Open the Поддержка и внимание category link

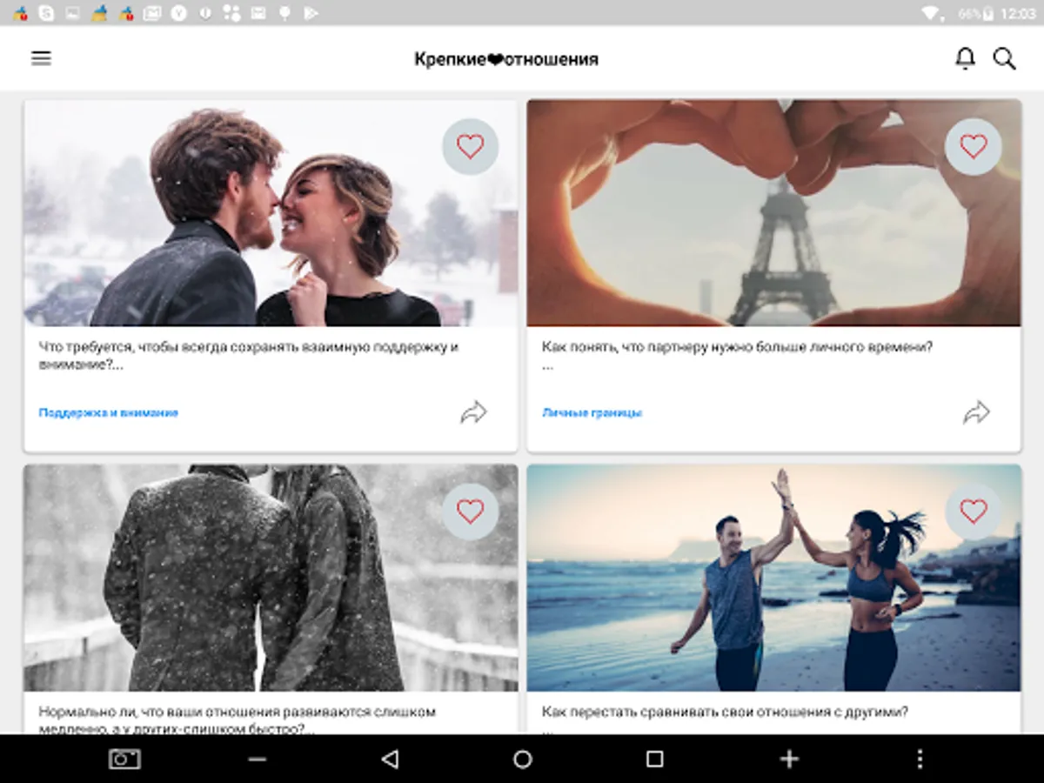[109, 412]
